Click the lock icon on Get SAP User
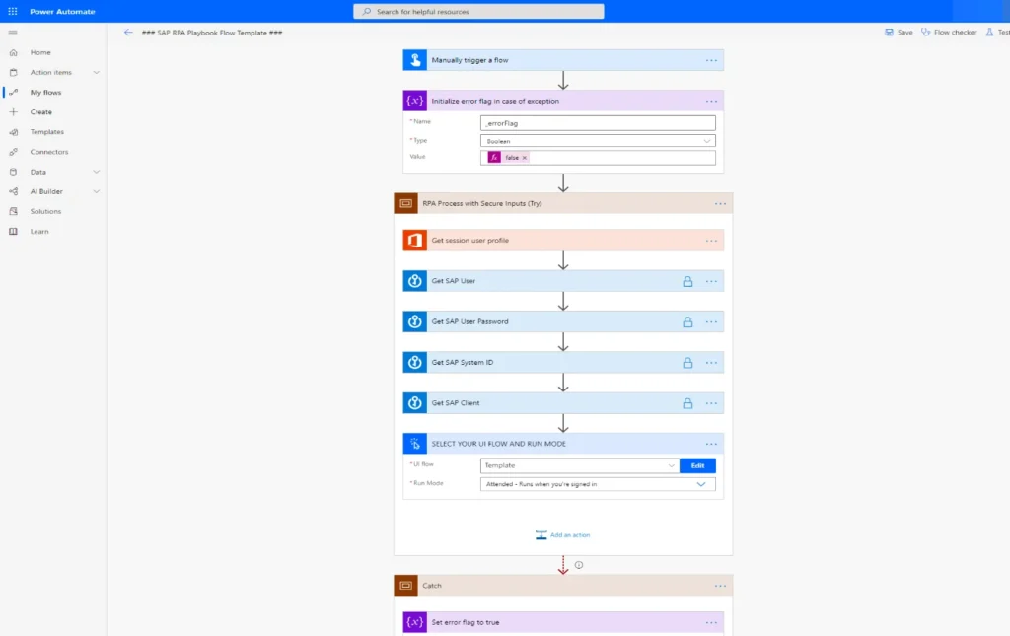Screen dimensions: 1010x636 point(687,281)
